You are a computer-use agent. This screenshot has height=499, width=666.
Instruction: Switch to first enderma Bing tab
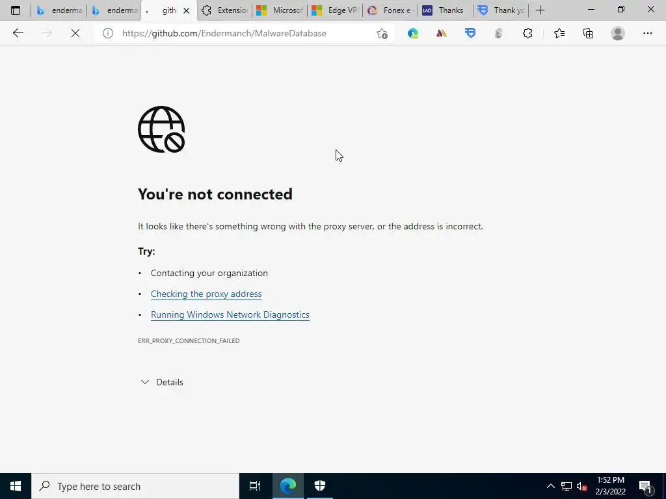(x=59, y=10)
